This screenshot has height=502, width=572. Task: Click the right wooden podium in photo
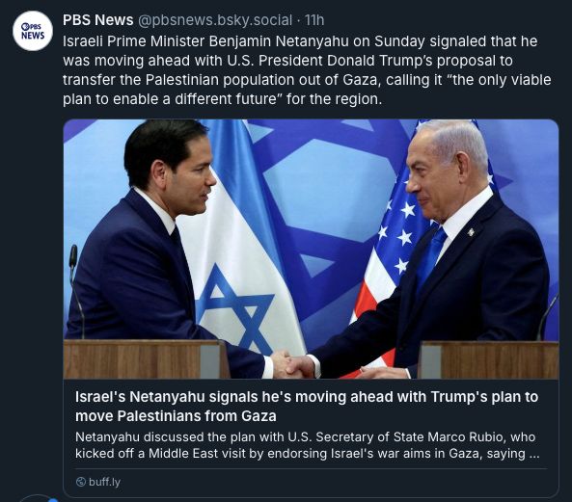tap(488, 360)
